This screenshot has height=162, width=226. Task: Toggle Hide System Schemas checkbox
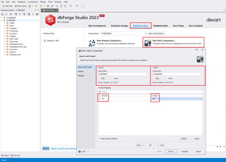point(99,138)
